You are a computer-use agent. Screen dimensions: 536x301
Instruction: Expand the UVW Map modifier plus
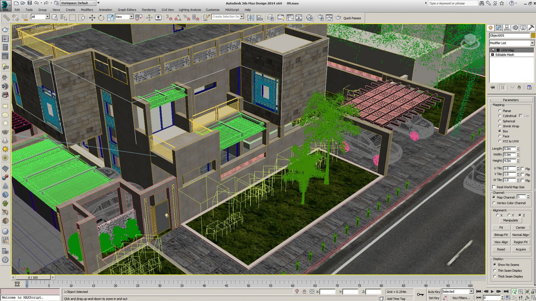coord(498,50)
